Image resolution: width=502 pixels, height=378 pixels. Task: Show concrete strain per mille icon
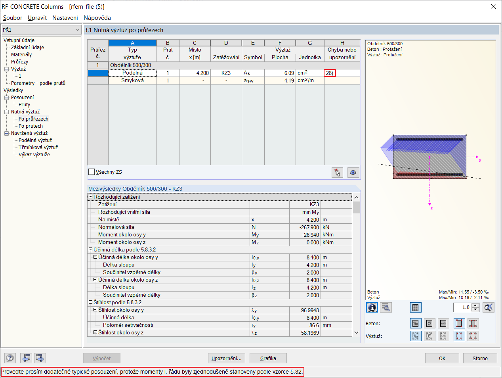[416, 323]
